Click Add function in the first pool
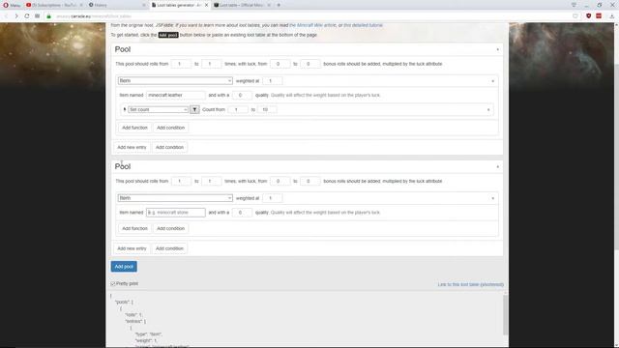The image size is (619, 348). coord(134,128)
